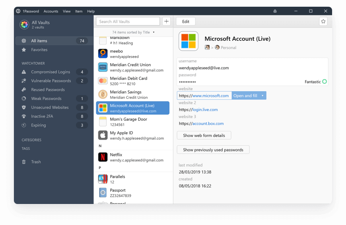The width and height of the screenshot is (346, 225).
Task: Expand the Categories section
Action: pyautogui.click(x=31, y=140)
